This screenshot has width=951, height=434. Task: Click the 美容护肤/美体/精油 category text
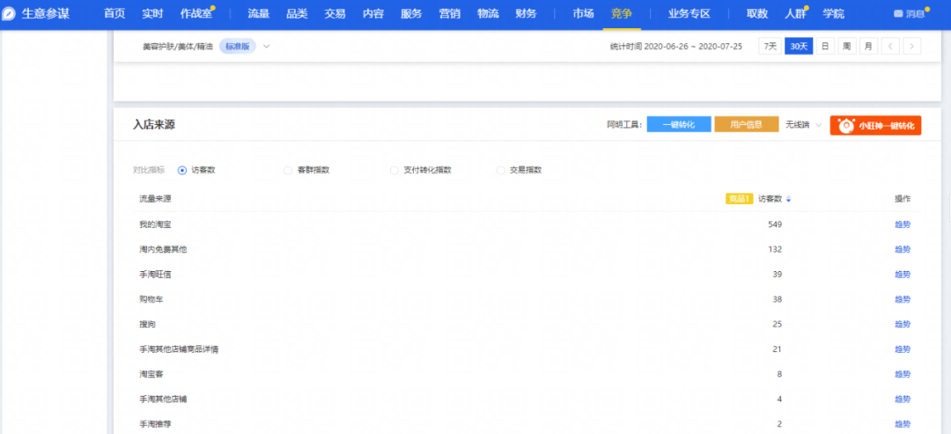178,47
